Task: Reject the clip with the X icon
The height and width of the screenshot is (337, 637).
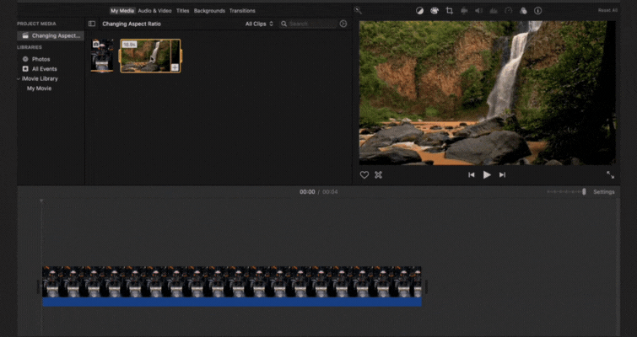Action: click(378, 174)
